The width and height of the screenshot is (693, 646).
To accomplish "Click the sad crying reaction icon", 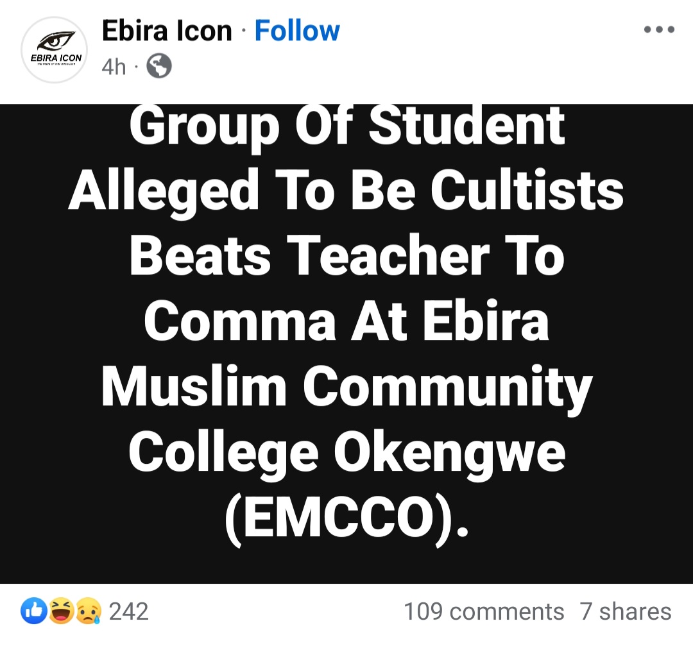I will (89, 611).
